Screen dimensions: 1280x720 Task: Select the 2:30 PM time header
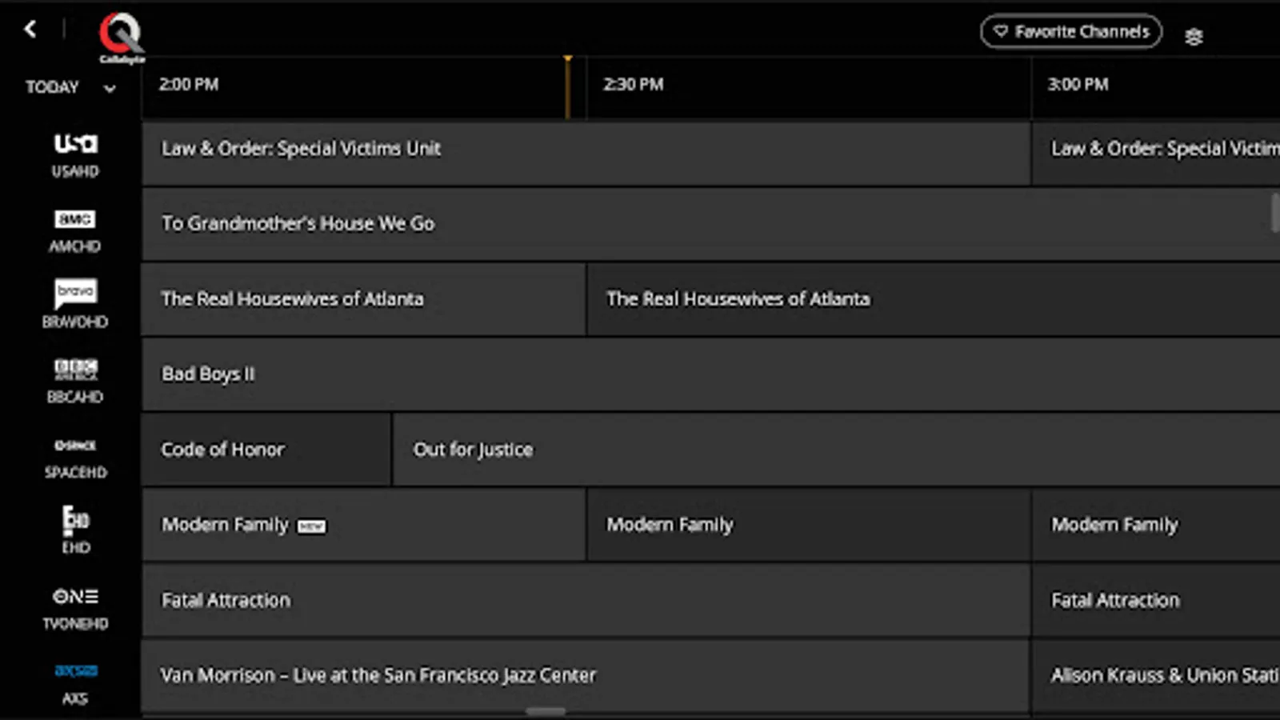click(633, 85)
